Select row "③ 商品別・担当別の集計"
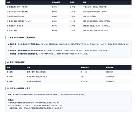The width and height of the screenshot is (137, 113). [x=68, y=16]
